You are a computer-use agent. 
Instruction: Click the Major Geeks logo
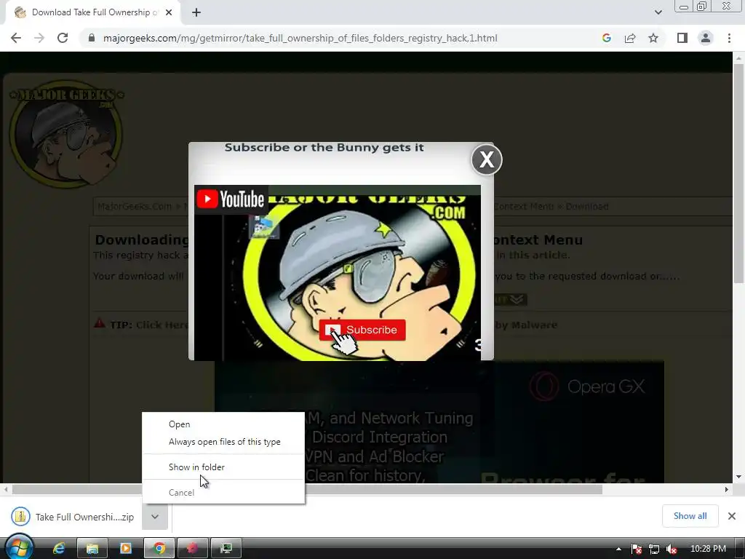coord(66,135)
